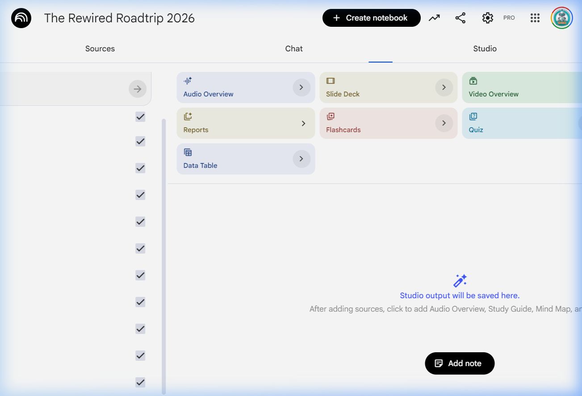Expand Audio Overview options arrow
The image size is (582, 396).
point(301,88)
